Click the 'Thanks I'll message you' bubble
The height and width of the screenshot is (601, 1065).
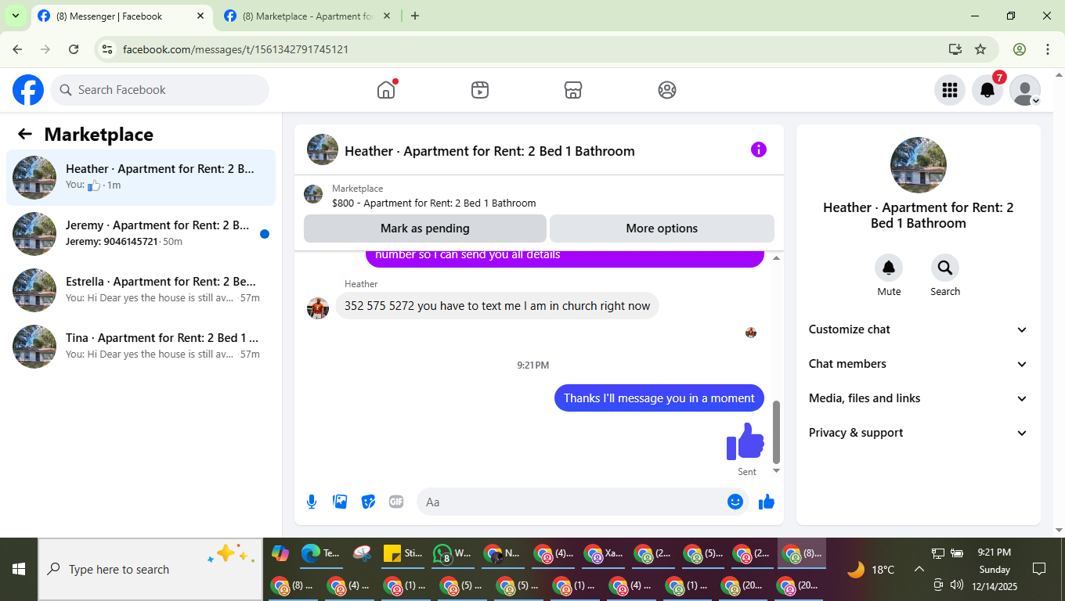click(659, 398)
